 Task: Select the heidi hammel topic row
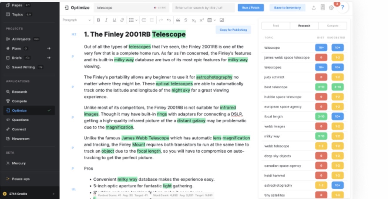pos(304,176)
